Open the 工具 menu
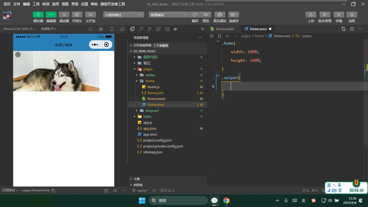Screen dimensions: 368x207 coord(36,4)
